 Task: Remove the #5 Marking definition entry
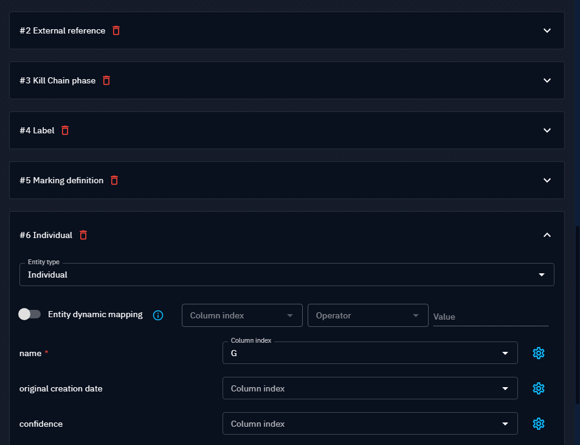coord(114,180)
